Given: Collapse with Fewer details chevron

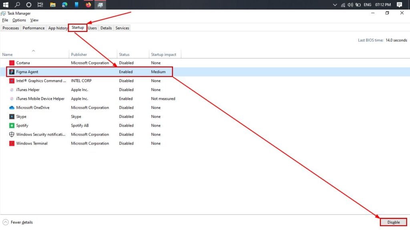Looking at the screenshot, I should [x=6, y=222].
